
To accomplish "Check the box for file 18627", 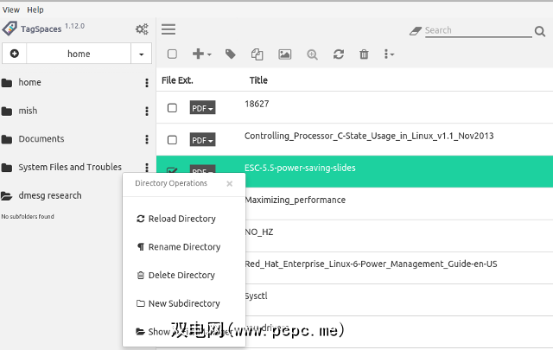I will tap(172, 108).
